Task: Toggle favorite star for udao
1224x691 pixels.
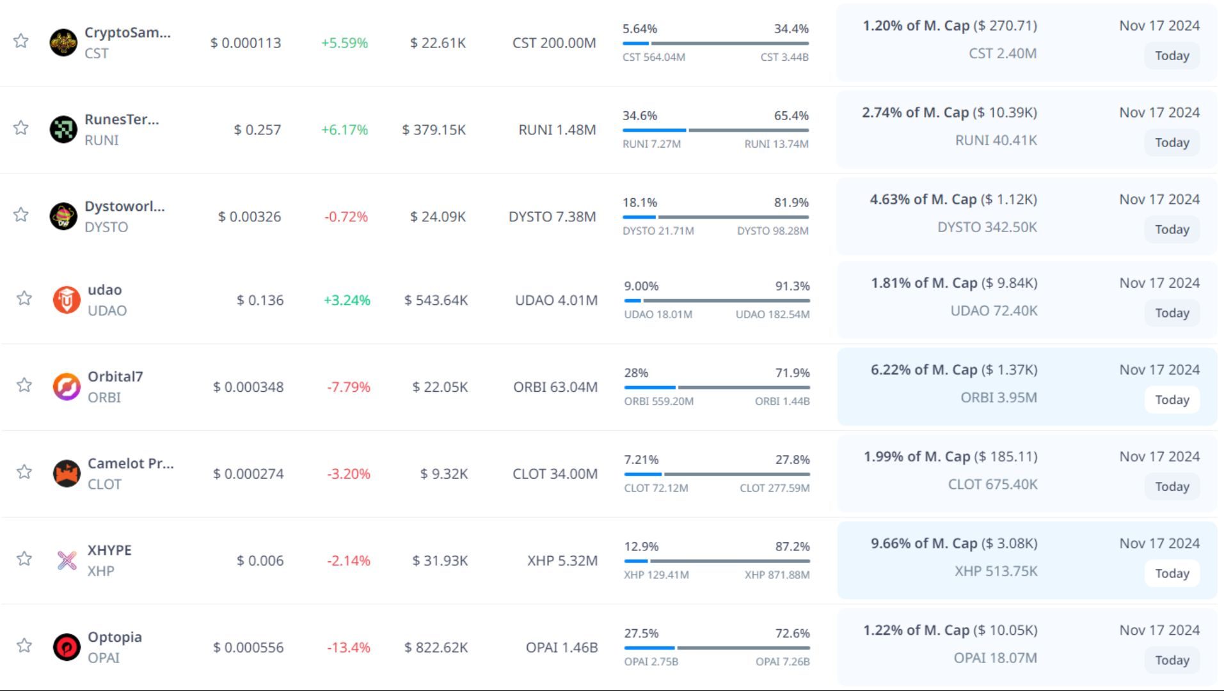Action: 24,299
